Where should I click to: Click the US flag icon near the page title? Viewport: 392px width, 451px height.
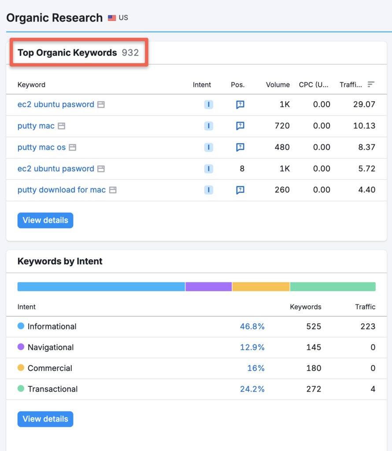pos(111,18)
